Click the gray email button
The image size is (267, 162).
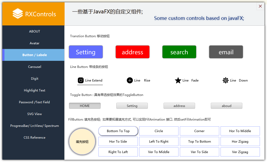pyautogui.click(x=226, y=52)
